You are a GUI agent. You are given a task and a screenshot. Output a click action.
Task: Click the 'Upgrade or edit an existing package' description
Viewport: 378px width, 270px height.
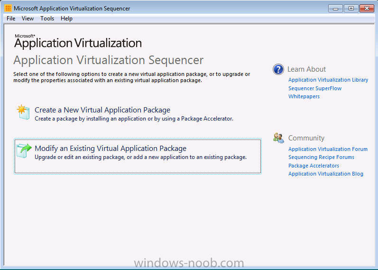[140, 157]
